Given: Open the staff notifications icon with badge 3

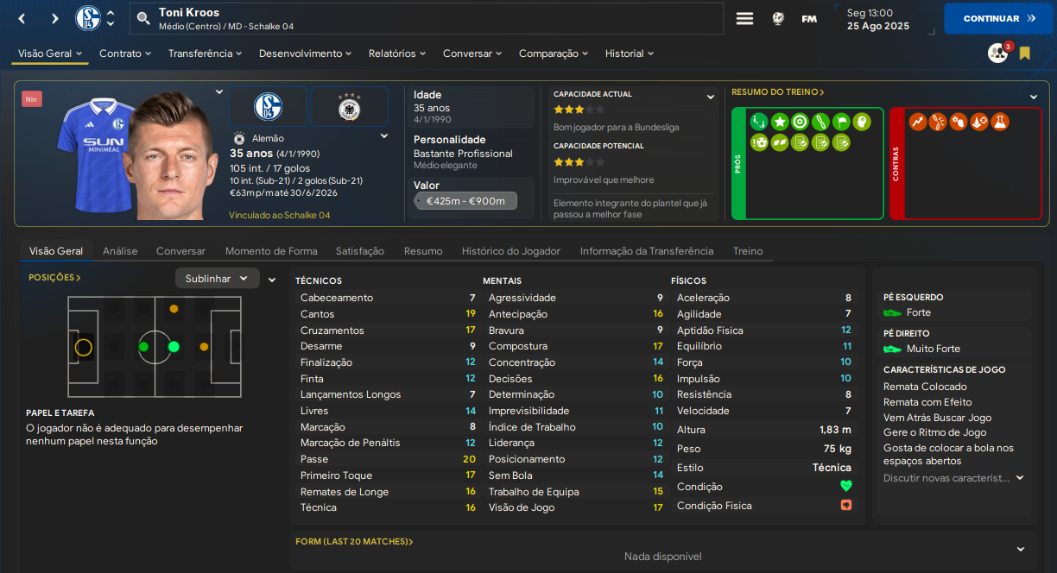Looking at the screenshot, I should point(998,54).
